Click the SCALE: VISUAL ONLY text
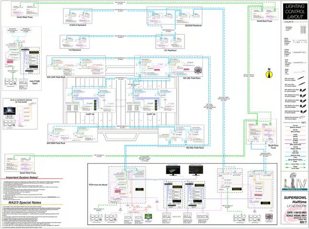This screenshot has height=229, width=309. [297, 216]
